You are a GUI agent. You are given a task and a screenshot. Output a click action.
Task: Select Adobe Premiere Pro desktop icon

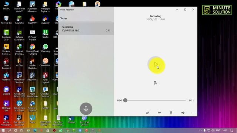click(6, 120)
